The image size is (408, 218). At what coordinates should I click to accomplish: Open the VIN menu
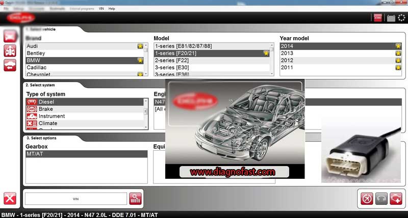tap(101, 9)
